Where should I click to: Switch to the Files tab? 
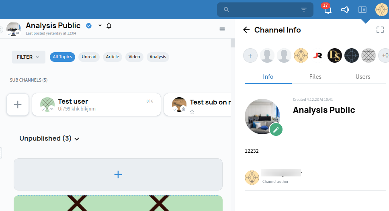click(x=315, y=76)
